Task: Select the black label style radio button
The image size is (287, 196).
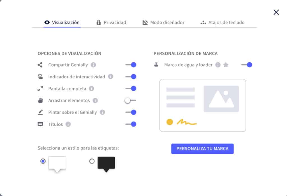Action: pyautogui.click(x=92, y=161)
